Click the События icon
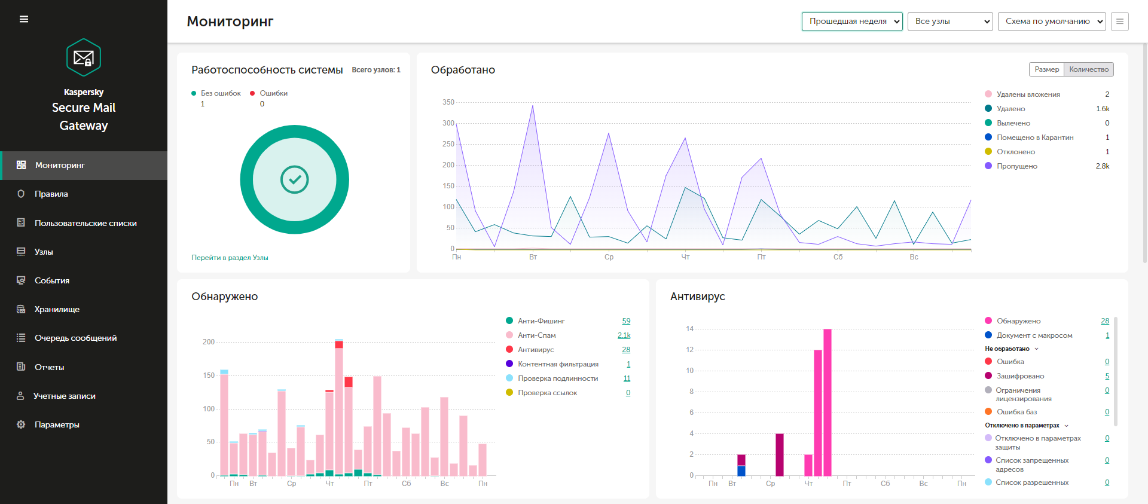Screen dimensions: 1148x504 [x=21, y=280]
